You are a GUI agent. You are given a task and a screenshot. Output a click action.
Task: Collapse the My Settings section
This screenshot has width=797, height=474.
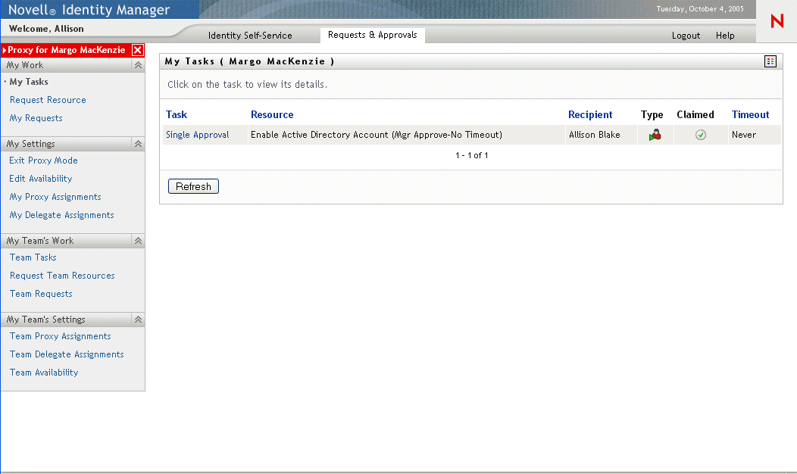tap(138, 144)
